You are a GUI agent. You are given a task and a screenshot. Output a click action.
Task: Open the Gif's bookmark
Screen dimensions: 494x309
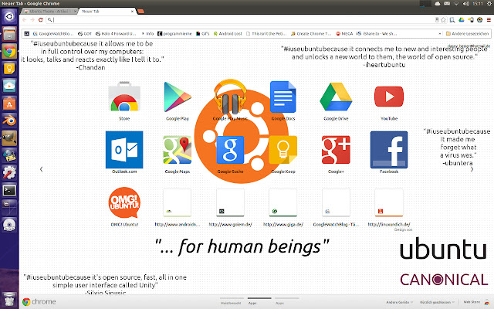click(202, 33)
